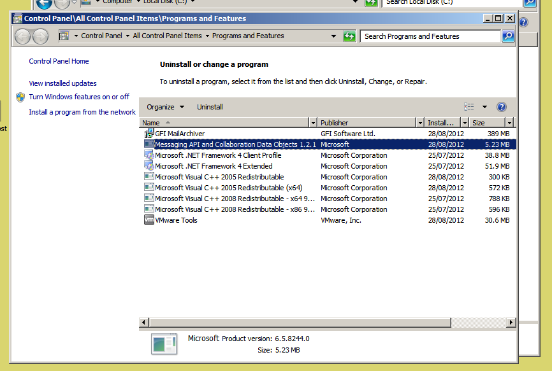The width and height of the screenshot is (552, 371).
Task: Click the change view icon in the toolbar
Action: click(x=469, y=107)
